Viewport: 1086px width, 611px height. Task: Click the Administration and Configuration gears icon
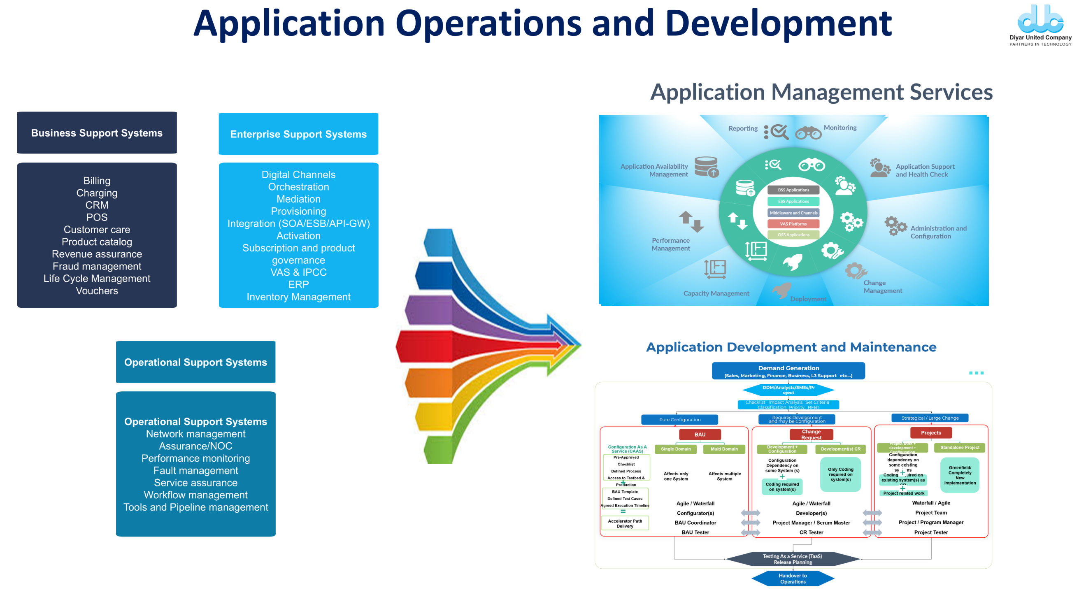click(895, 226)
